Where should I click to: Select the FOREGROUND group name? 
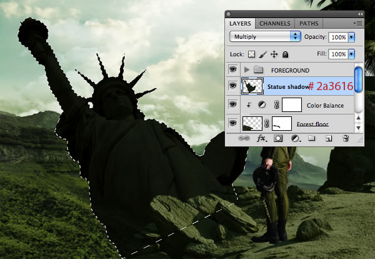point(290,70)
